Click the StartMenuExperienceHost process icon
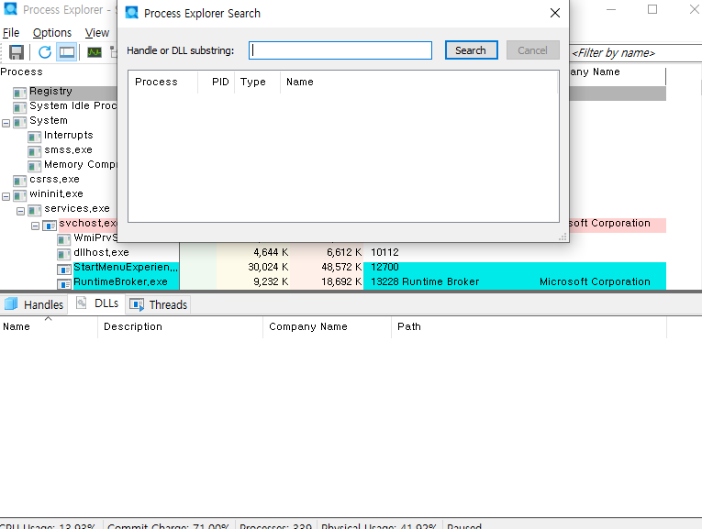This screenshot has width=702, height=529. pyautogui.click(x=64, y=268)
